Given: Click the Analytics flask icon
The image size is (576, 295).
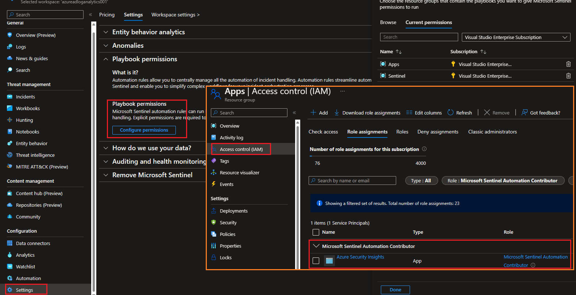Looking at the screenshot, I should 10,255.
